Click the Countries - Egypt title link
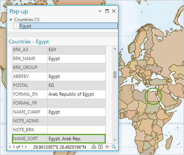The width and height of the screenshot is (184, 155). pyautogui.click(x=29, y=42)
